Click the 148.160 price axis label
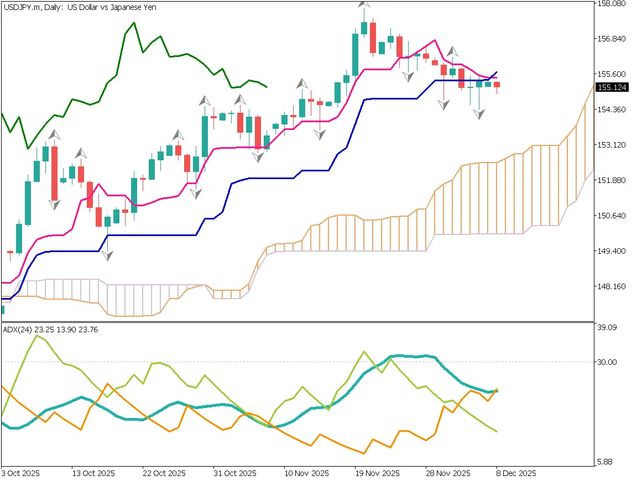 [x=613, y=286]
